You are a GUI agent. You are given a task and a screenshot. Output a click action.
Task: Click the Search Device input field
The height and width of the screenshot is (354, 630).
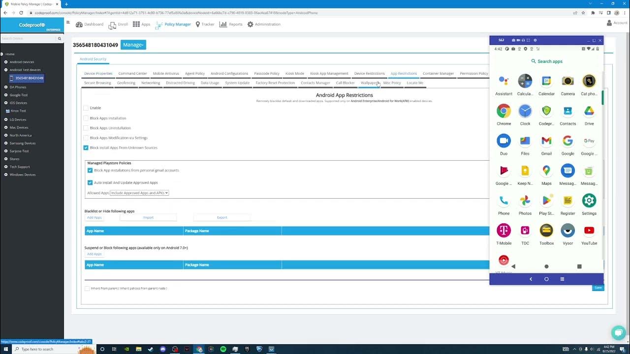click(x=29, y=38)
